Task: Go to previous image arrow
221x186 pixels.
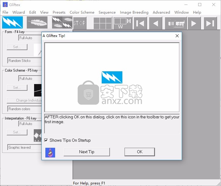Action: pyautogui.click(x=156, y=23)
